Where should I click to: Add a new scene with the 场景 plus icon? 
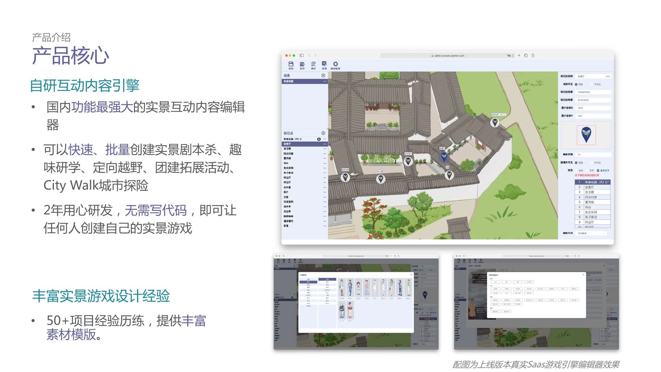coord(323,75)
